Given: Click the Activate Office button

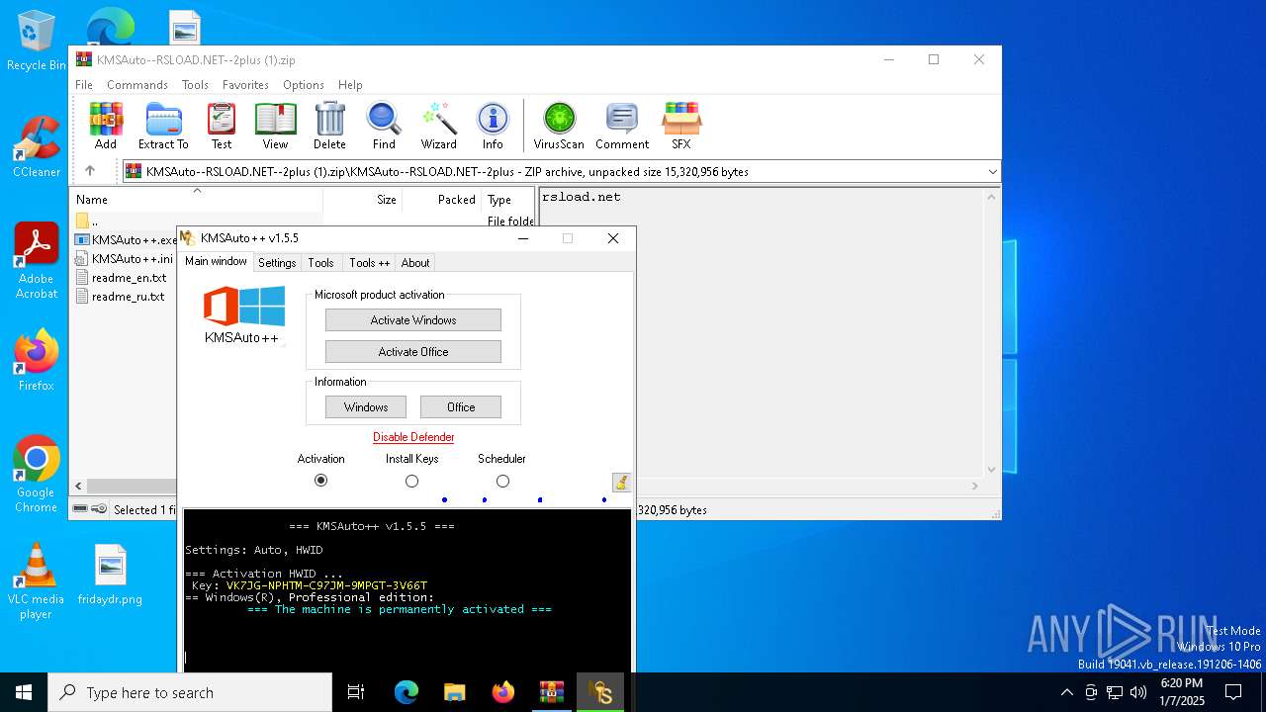Looking at the screenshot, I should coord(413,352).
